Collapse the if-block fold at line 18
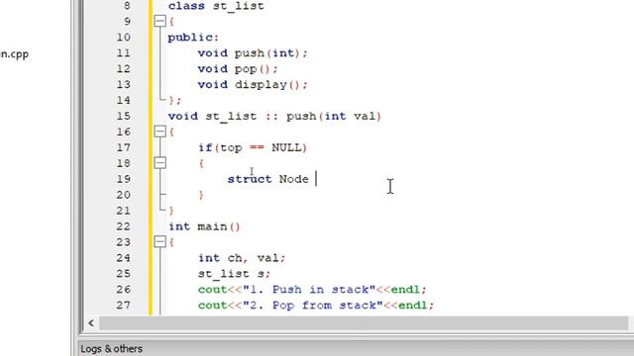 (x=160, y=162)
